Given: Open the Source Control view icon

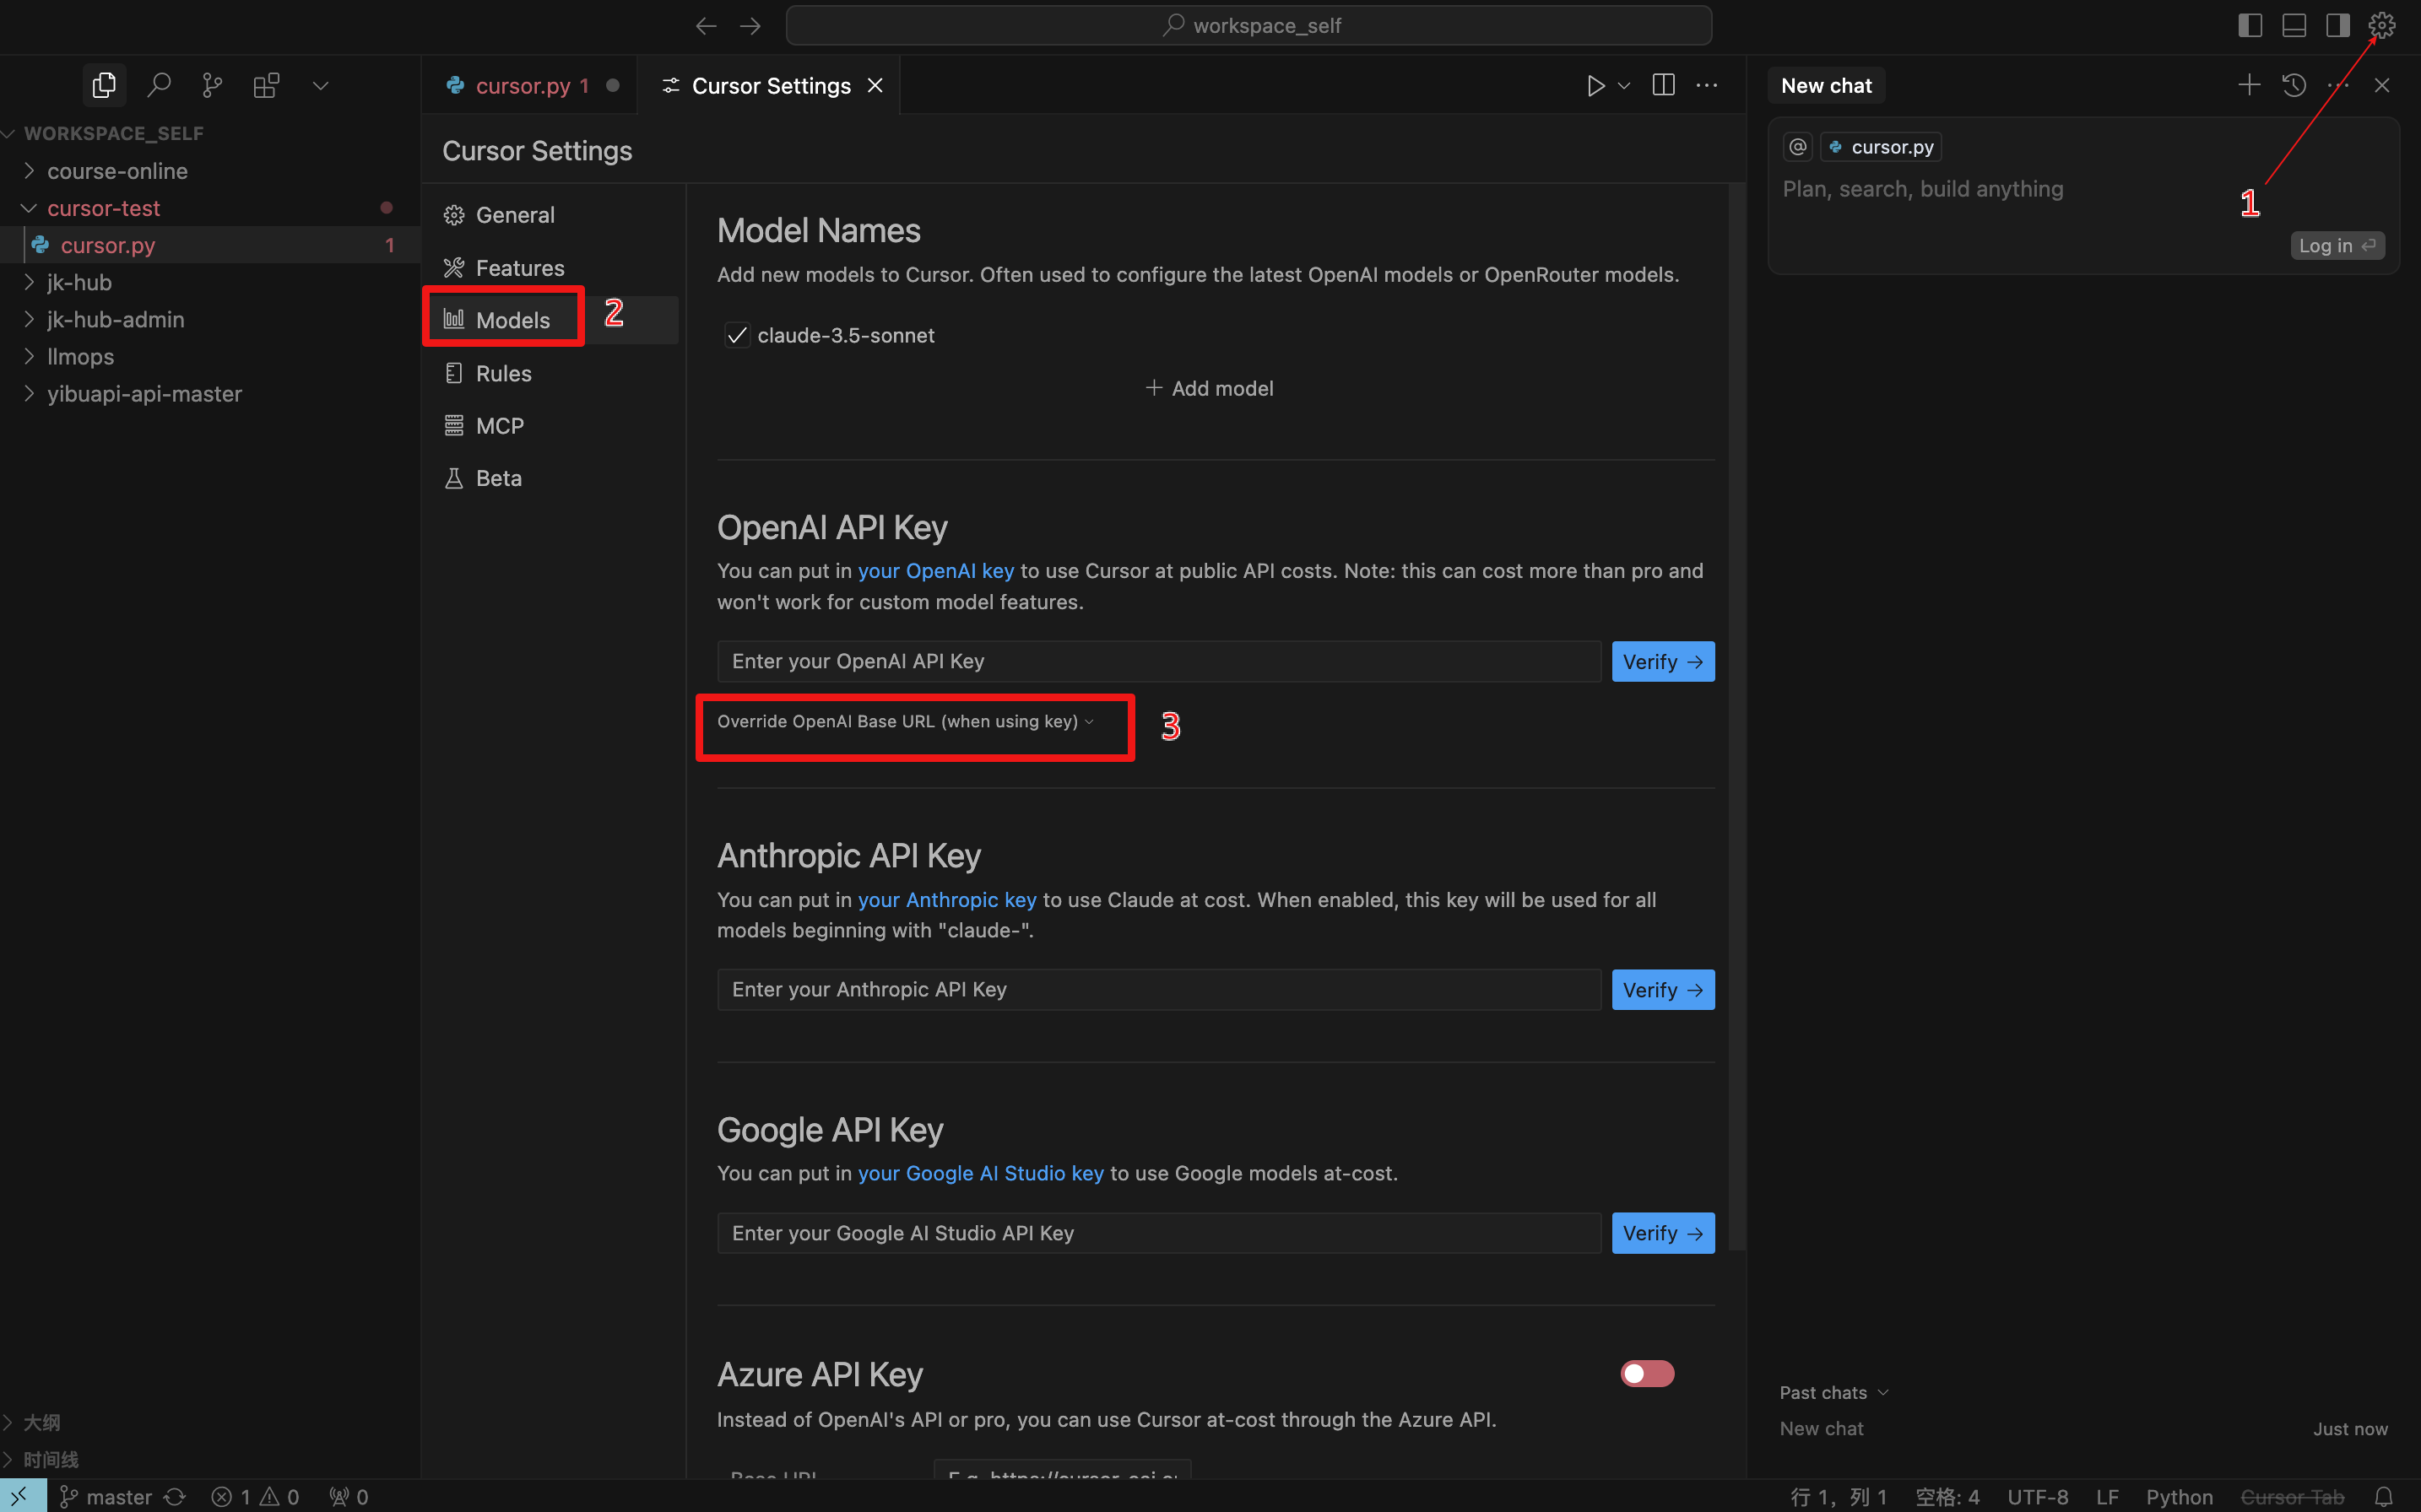Looking at the screenshot, I should 212,86.
